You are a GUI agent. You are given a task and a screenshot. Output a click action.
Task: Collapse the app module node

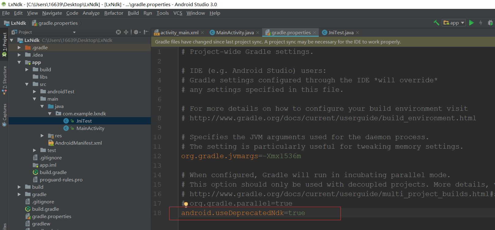click(x=19, y=62)
